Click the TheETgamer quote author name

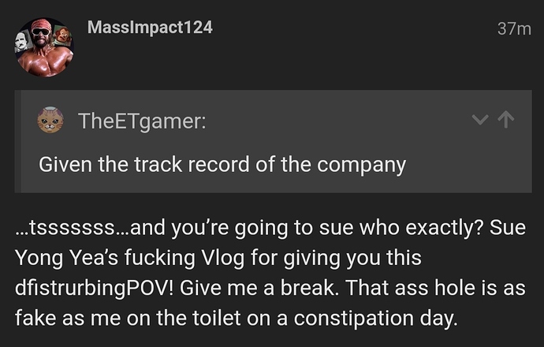142,121
